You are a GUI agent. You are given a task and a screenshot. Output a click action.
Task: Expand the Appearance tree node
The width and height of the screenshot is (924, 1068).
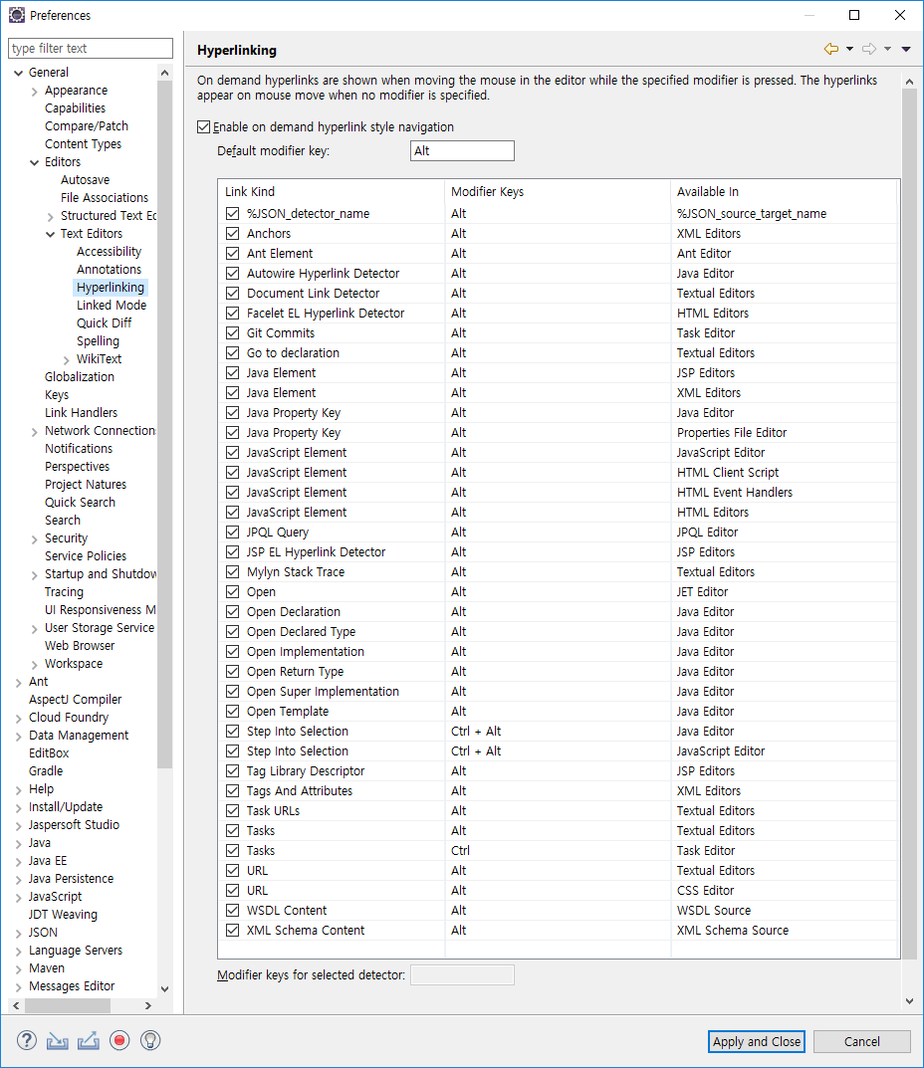point(34,92)
